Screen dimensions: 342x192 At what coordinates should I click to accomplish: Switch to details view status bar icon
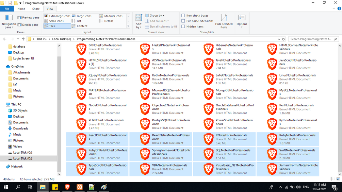tap(332, 179)
